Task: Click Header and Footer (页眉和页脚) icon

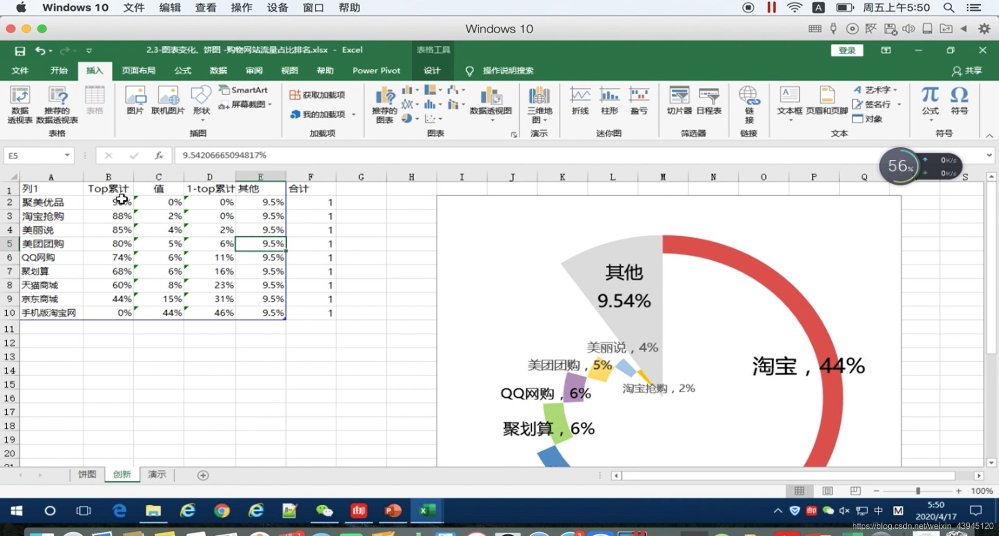Action: pyautogui.click(x=827, y=100)
